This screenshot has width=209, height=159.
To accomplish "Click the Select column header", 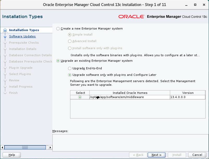I will [x=80, y=93].
